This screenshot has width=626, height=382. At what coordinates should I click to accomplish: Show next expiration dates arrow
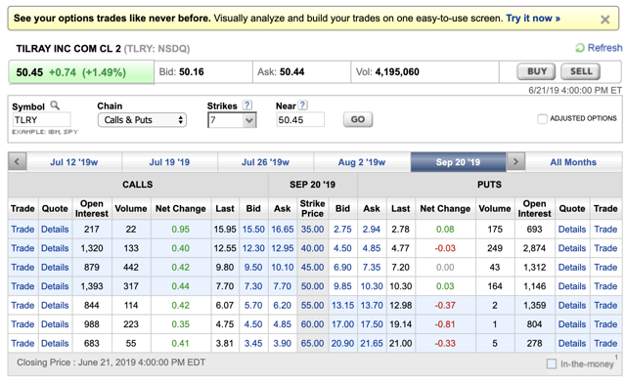point(515,162)
